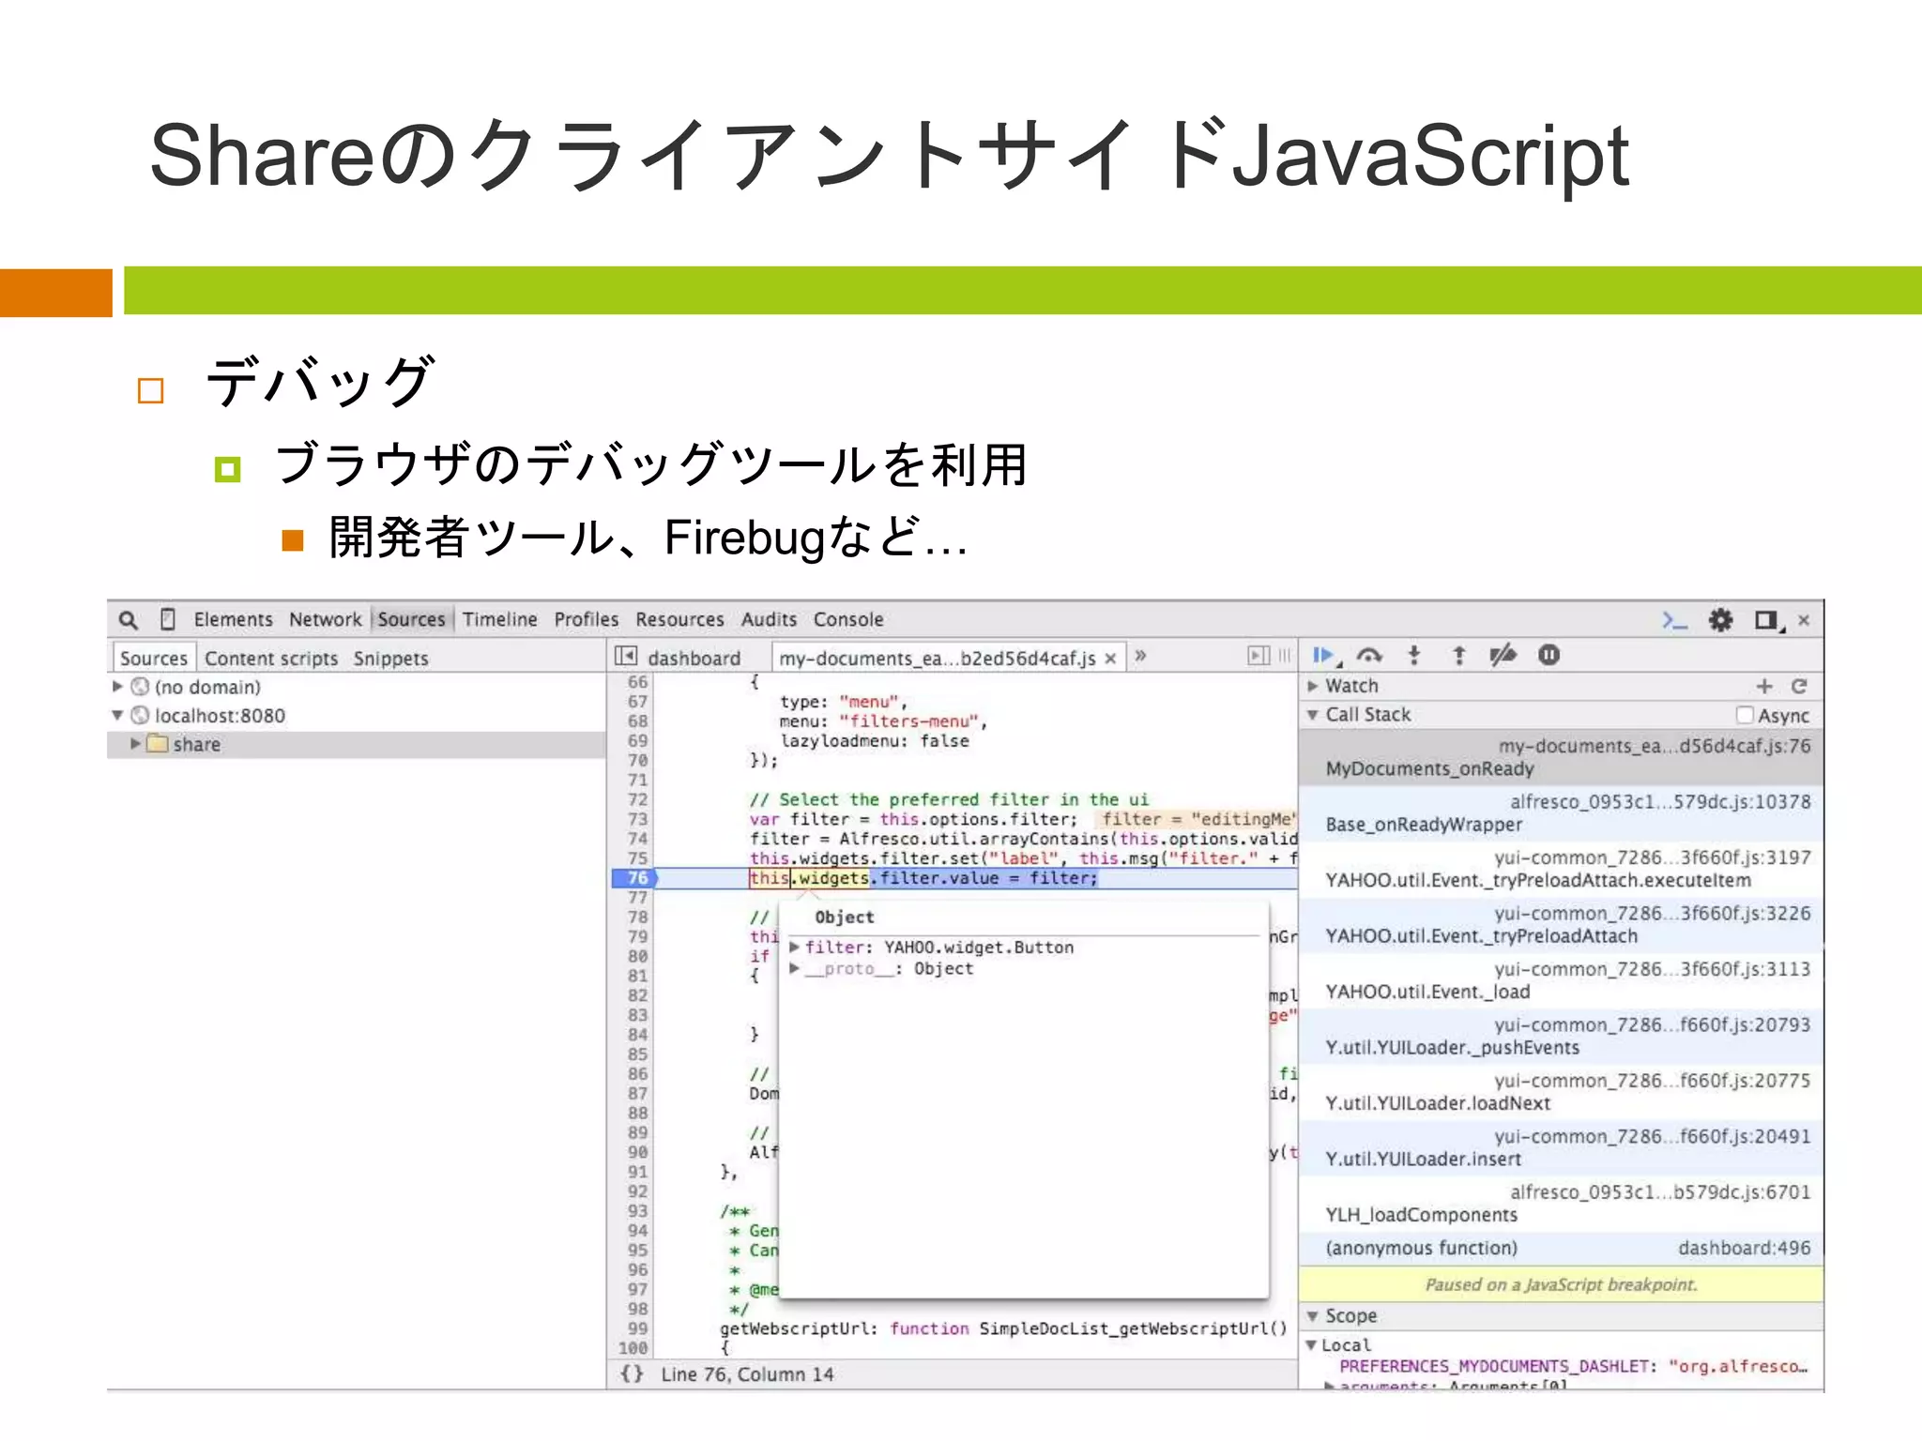1922x1441 pixels.
Task: Select the Sources navigator sub-tab
Action: point(154,659)
